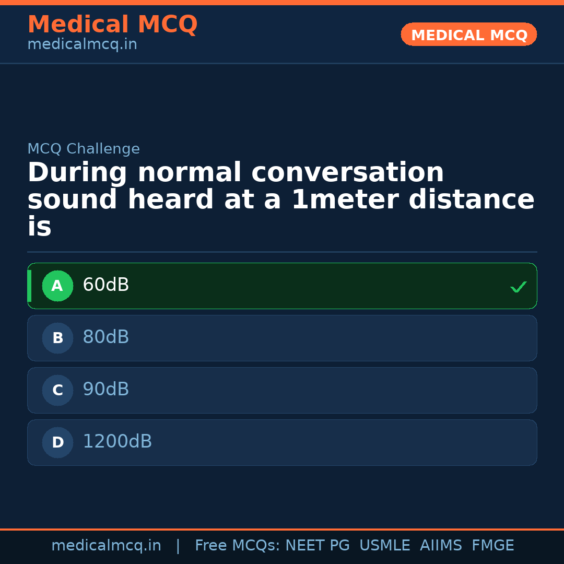Image resolution: width=564 pixels, height=564 pixels.
Task: Click the large Medical MCQ header title
Action: coord(112,25)
